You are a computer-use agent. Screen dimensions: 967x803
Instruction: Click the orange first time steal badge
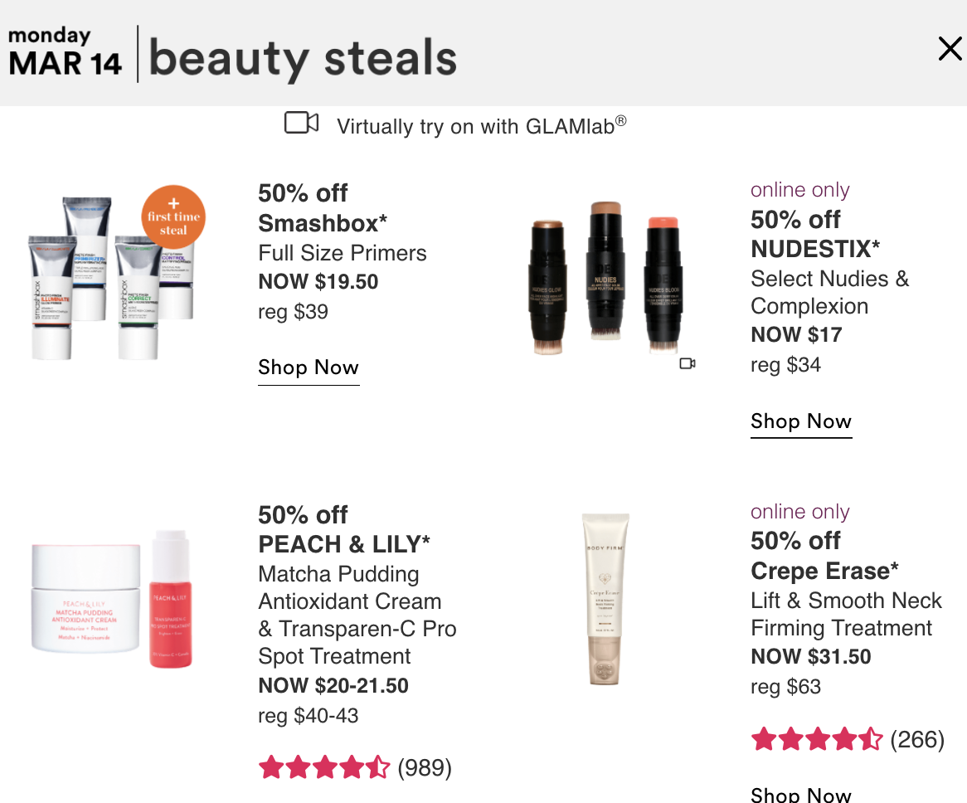173,217
